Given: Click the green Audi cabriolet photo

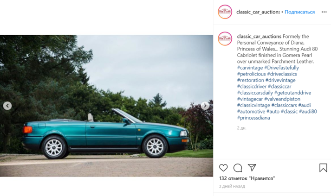Looking at the screenshot, I should click(106, 106).
